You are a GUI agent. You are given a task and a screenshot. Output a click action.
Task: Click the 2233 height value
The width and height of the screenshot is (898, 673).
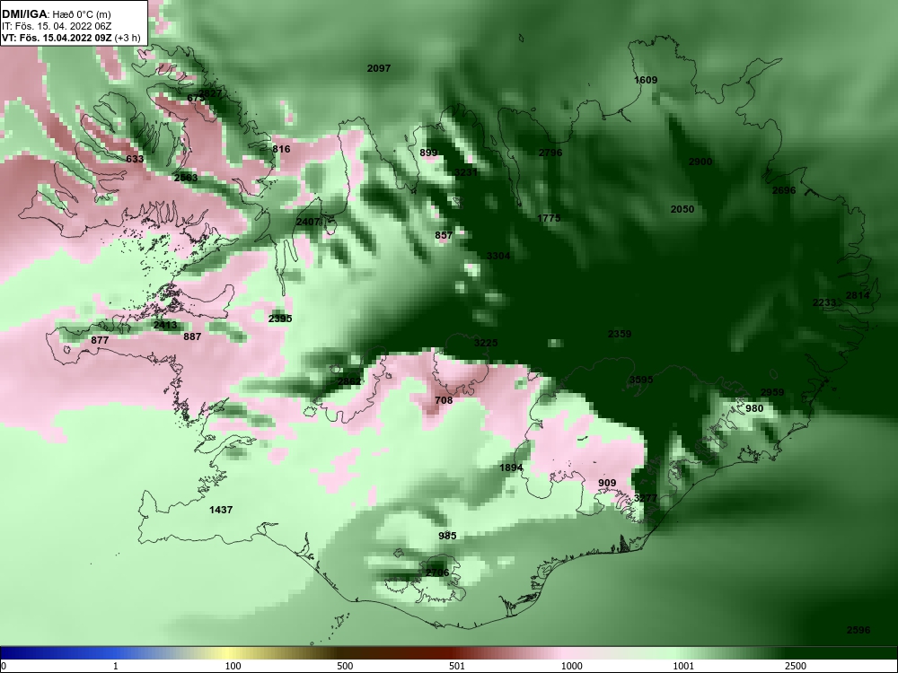tap(824, 302)
